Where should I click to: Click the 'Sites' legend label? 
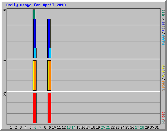point(163,86)
